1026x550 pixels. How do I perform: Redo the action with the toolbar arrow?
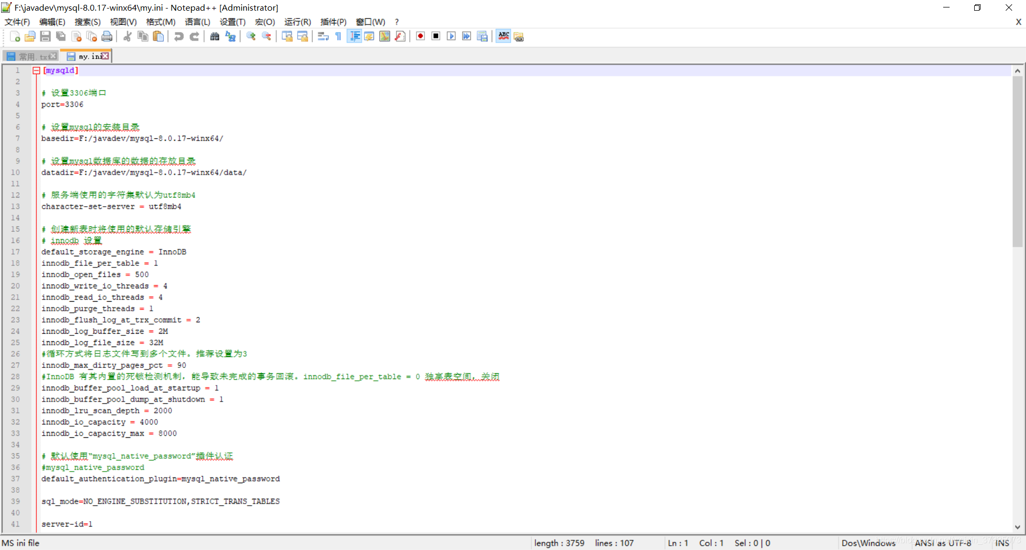click(x=194, y=36)
